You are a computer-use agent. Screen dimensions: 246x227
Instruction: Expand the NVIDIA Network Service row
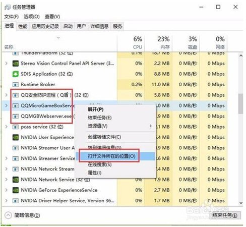(7, 180)
